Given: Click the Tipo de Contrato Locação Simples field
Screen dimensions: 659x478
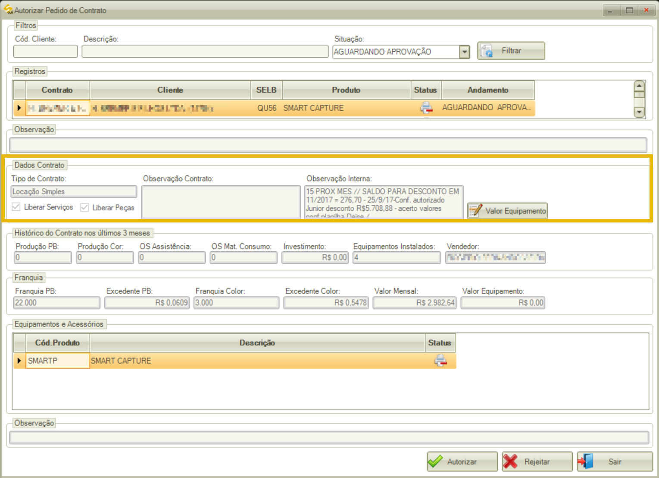Looking at the screenshot, I should [x=74, y=191].
